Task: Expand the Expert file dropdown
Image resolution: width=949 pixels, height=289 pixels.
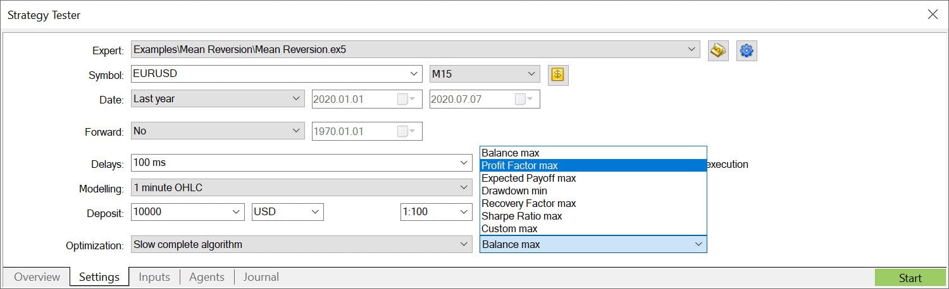Action: coord(690,50)
